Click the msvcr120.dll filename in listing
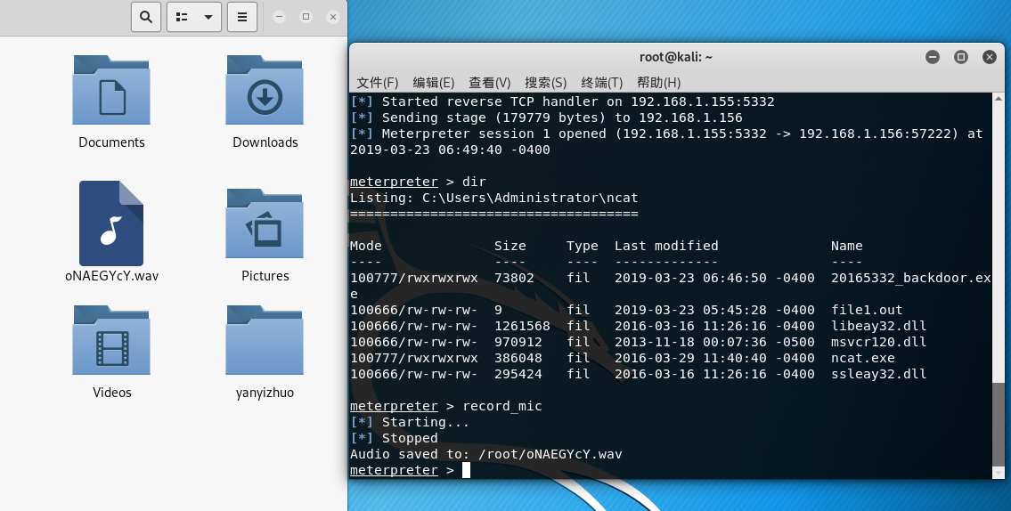The width and height of the screenshot is (1011, 511). (x=879, y=342)
